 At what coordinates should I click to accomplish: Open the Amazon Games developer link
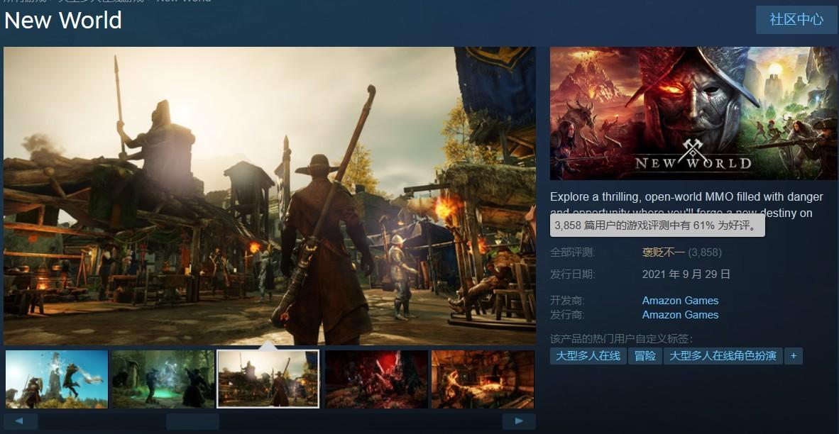pos(680,301)
